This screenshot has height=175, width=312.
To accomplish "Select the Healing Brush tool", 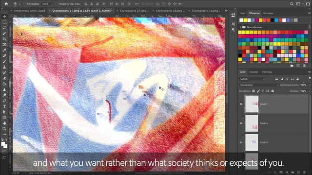I will tap(4, 56).
